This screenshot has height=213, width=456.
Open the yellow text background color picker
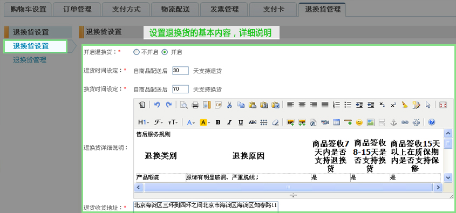point(205,122)
